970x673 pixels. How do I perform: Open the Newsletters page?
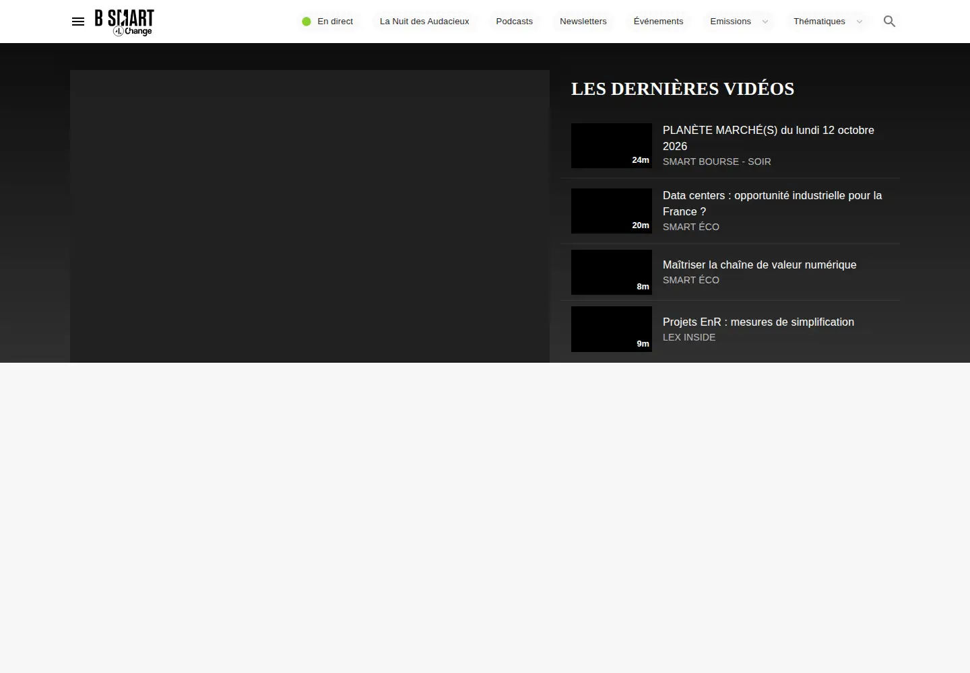(x=583, y=22)
